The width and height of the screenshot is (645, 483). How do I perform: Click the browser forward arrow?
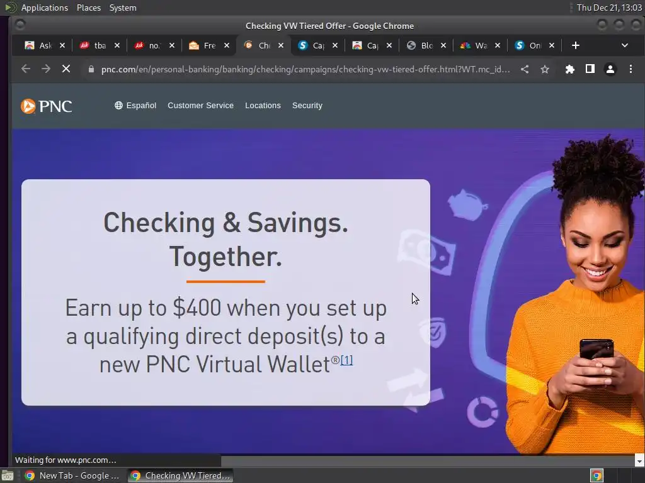click(x=45, y=69)
